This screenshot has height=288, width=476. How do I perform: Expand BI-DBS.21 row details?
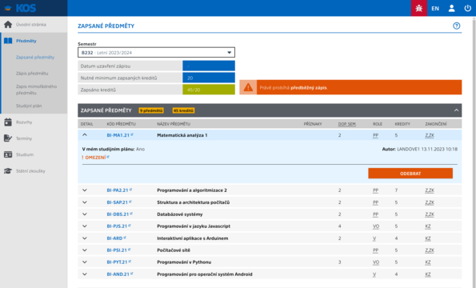[x=85, y=214]
